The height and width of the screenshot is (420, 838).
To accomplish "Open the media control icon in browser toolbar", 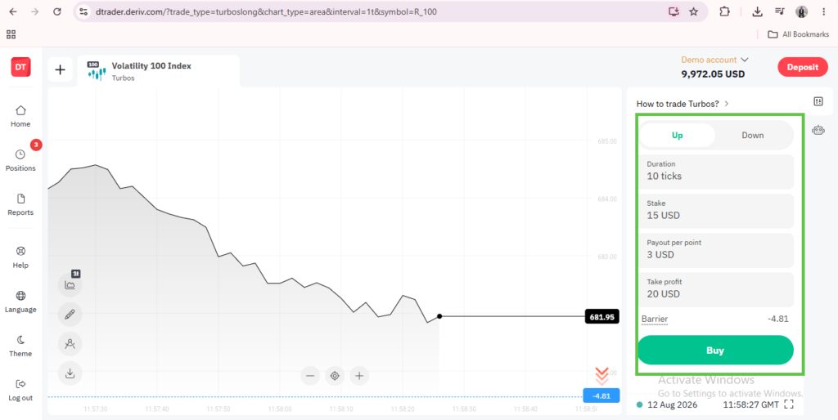I will 780,11.
